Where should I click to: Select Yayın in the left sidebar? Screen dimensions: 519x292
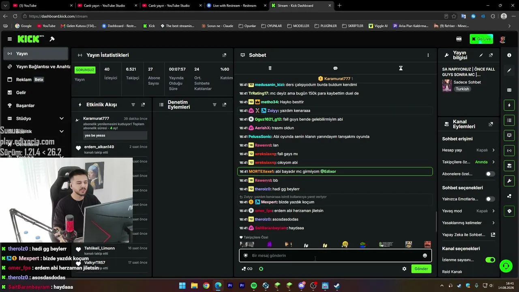pos(36,54)
